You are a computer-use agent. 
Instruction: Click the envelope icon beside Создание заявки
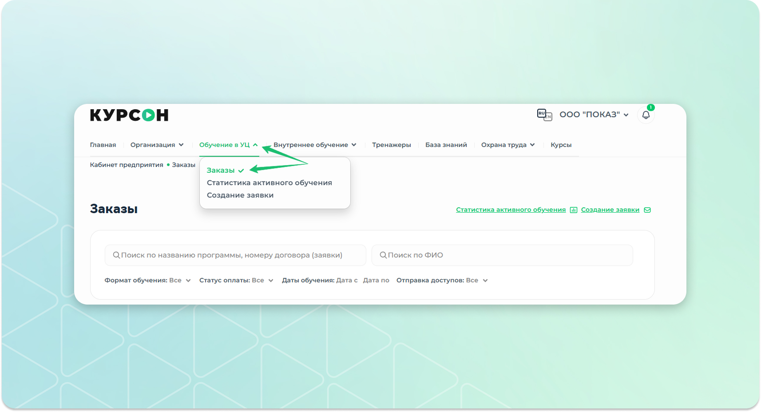647,210
